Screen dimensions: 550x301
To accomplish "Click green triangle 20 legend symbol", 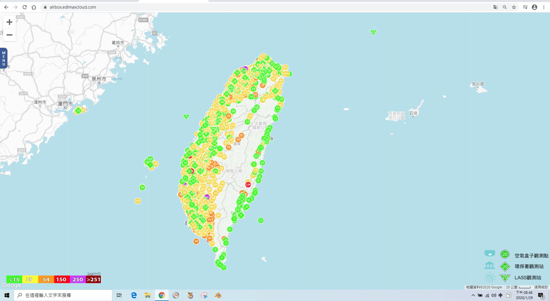I will point(505,278).
